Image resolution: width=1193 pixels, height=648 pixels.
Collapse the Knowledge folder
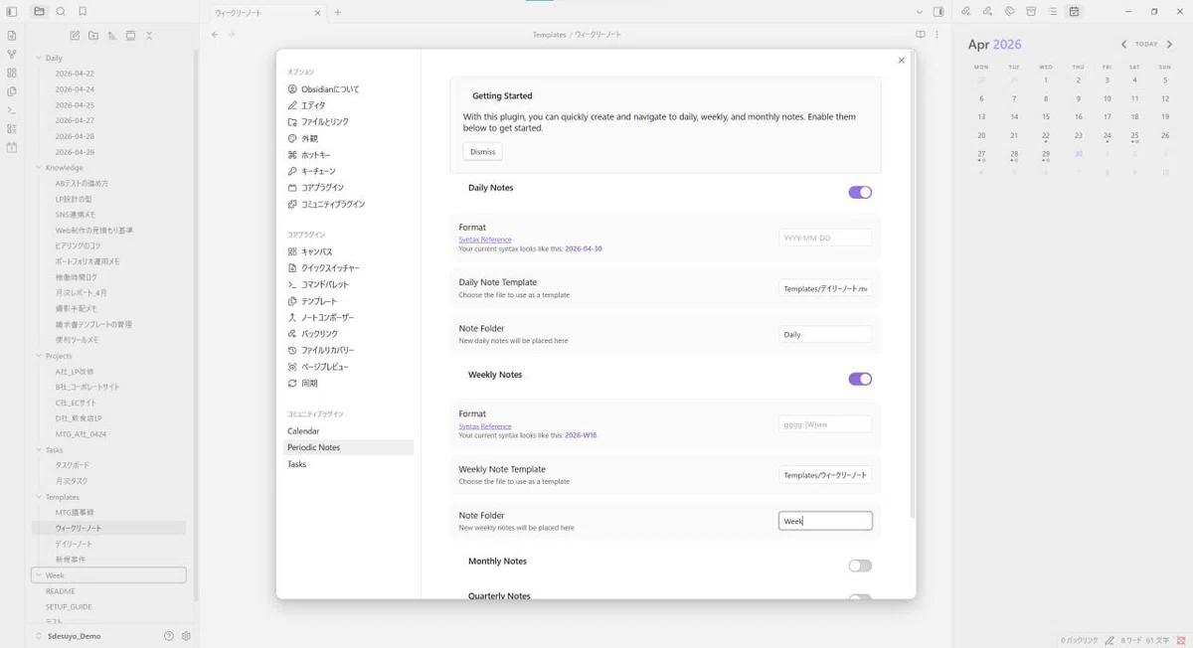coord(38,167)
